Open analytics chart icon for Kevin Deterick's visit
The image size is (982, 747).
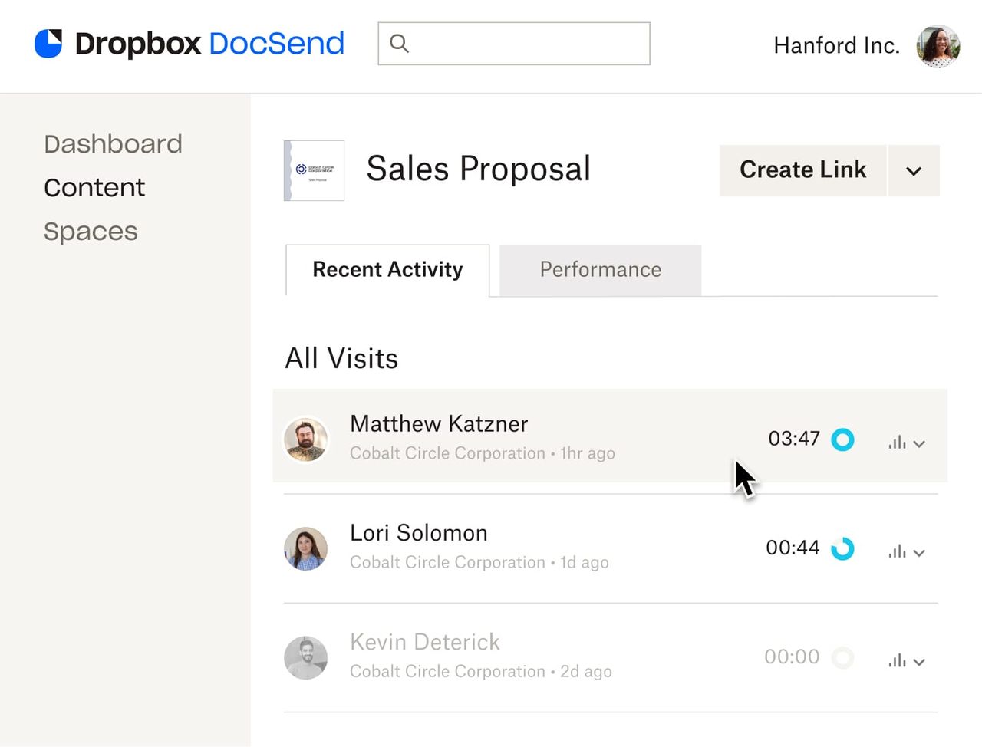[898, 658]
